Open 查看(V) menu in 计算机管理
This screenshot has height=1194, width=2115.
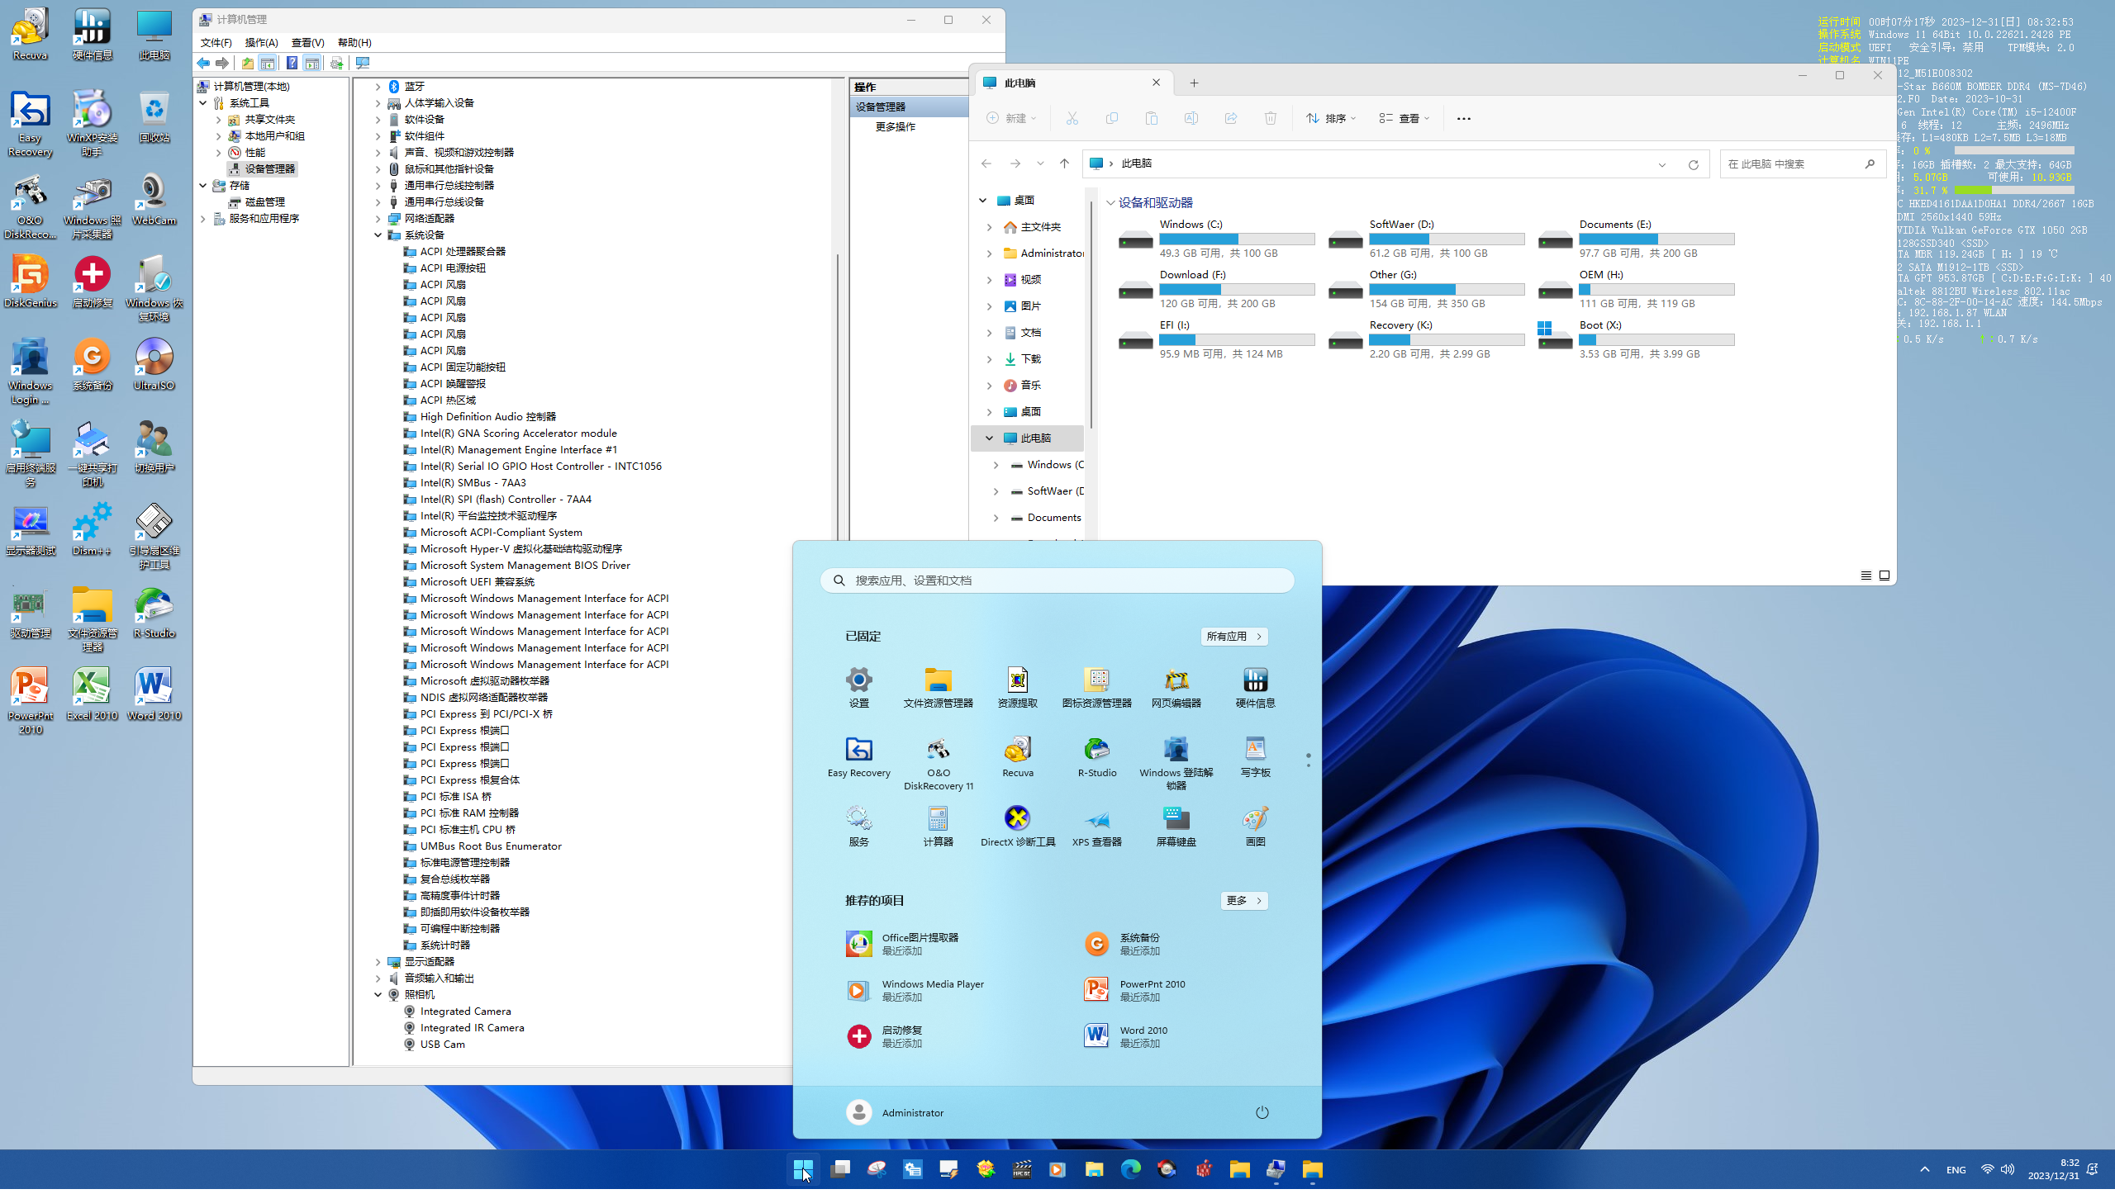point(307,43)
